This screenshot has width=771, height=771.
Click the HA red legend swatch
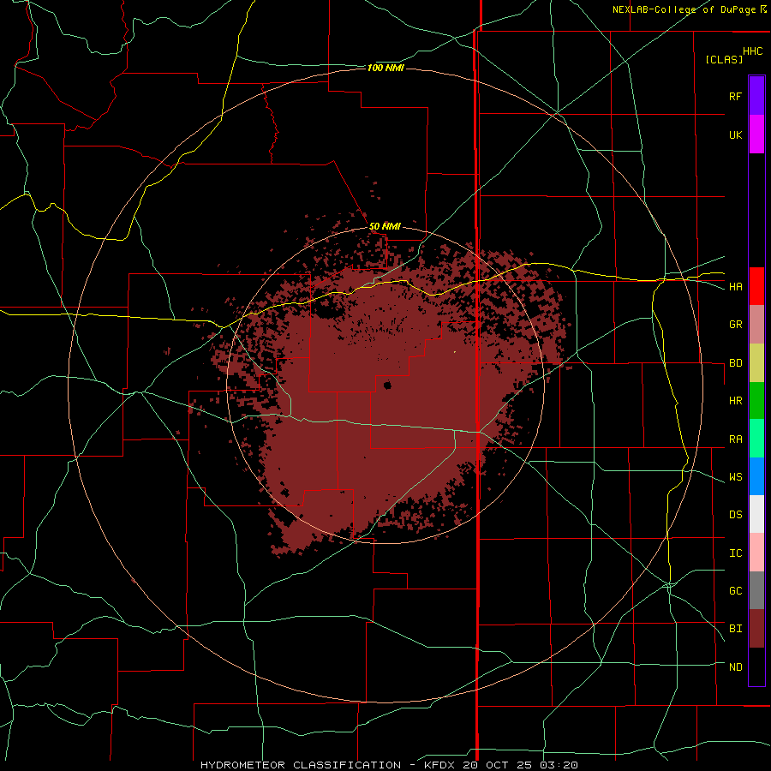(756, 286)
